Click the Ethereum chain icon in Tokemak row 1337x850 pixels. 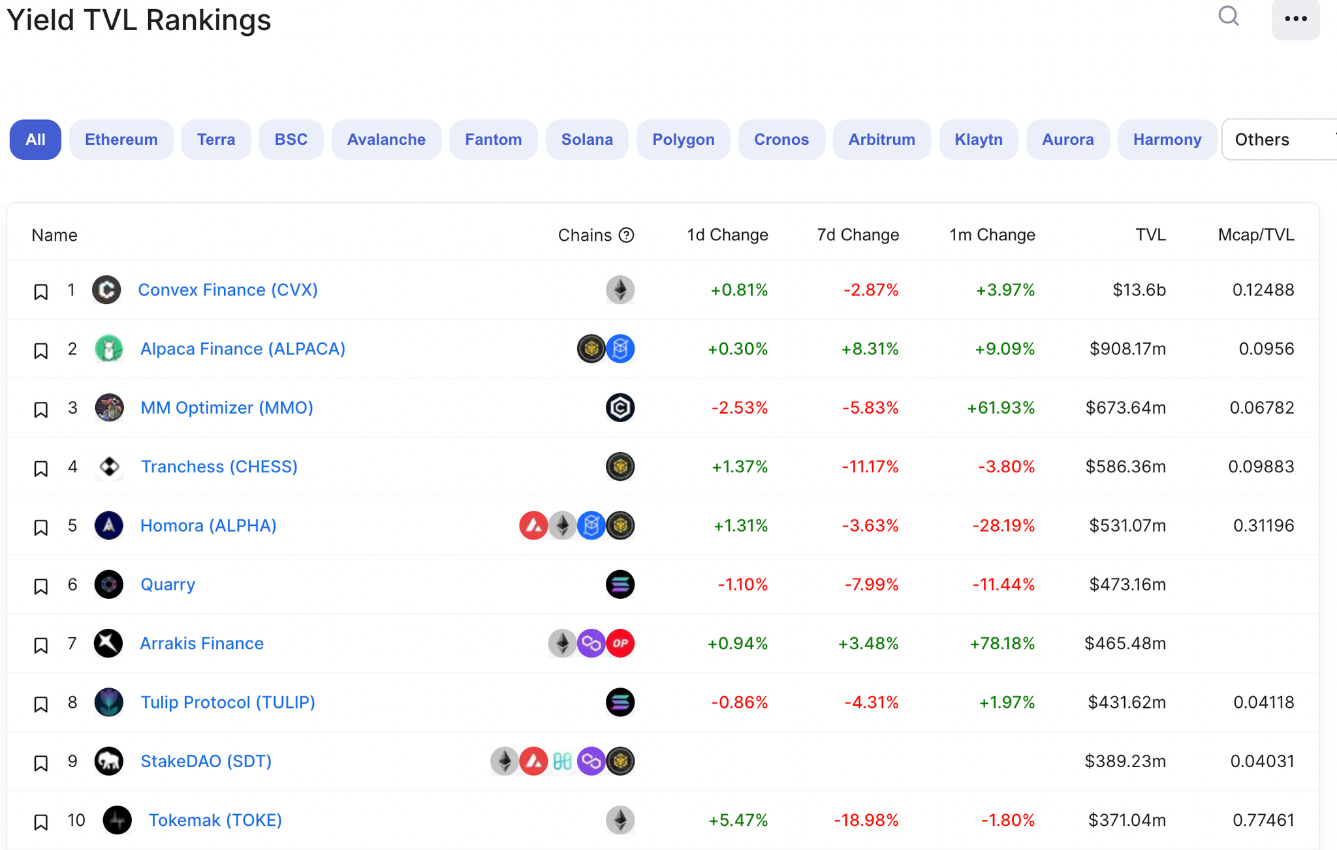pyautogui.click(x=620, y=820)
